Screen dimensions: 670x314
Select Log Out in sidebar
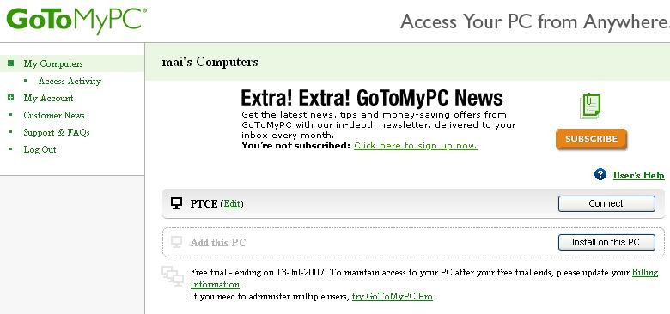pyautogui.click(x=40, y=149)
